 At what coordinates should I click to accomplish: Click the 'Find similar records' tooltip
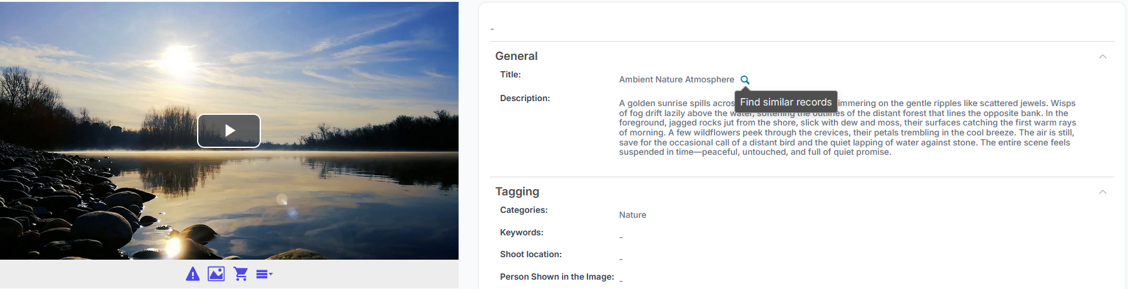[x=786, y=102]
